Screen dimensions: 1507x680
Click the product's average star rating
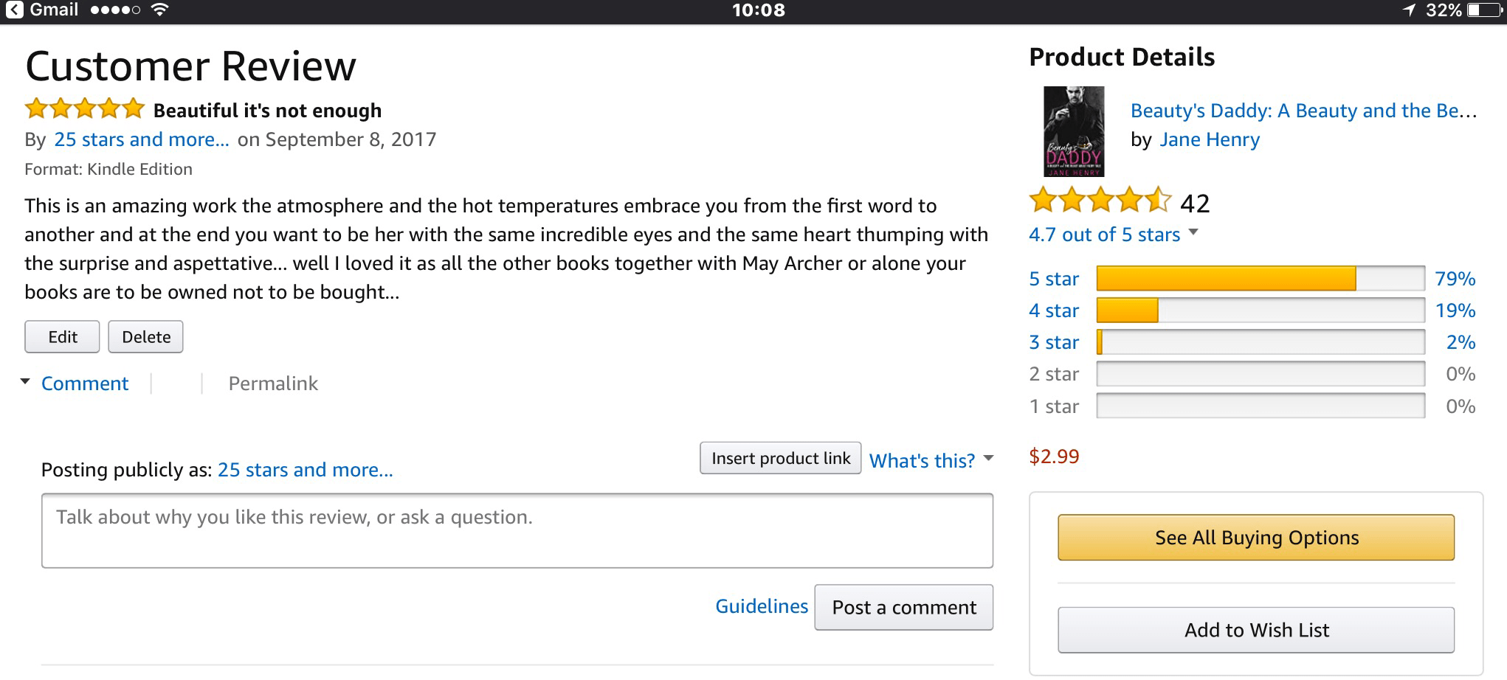[1100, 201]
